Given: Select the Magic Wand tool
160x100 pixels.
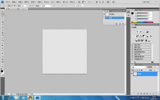Looking at the screenshot, I should point(3,19).
